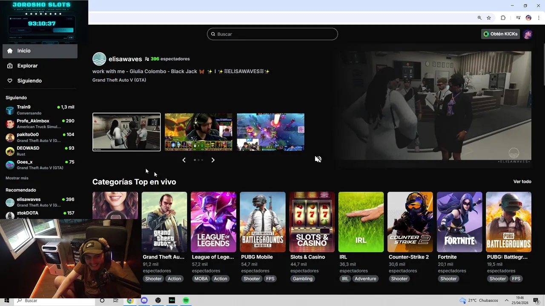Open elisawaves featured channel name
Viewport: 545px width, 306px height.
tap(125, 59)
